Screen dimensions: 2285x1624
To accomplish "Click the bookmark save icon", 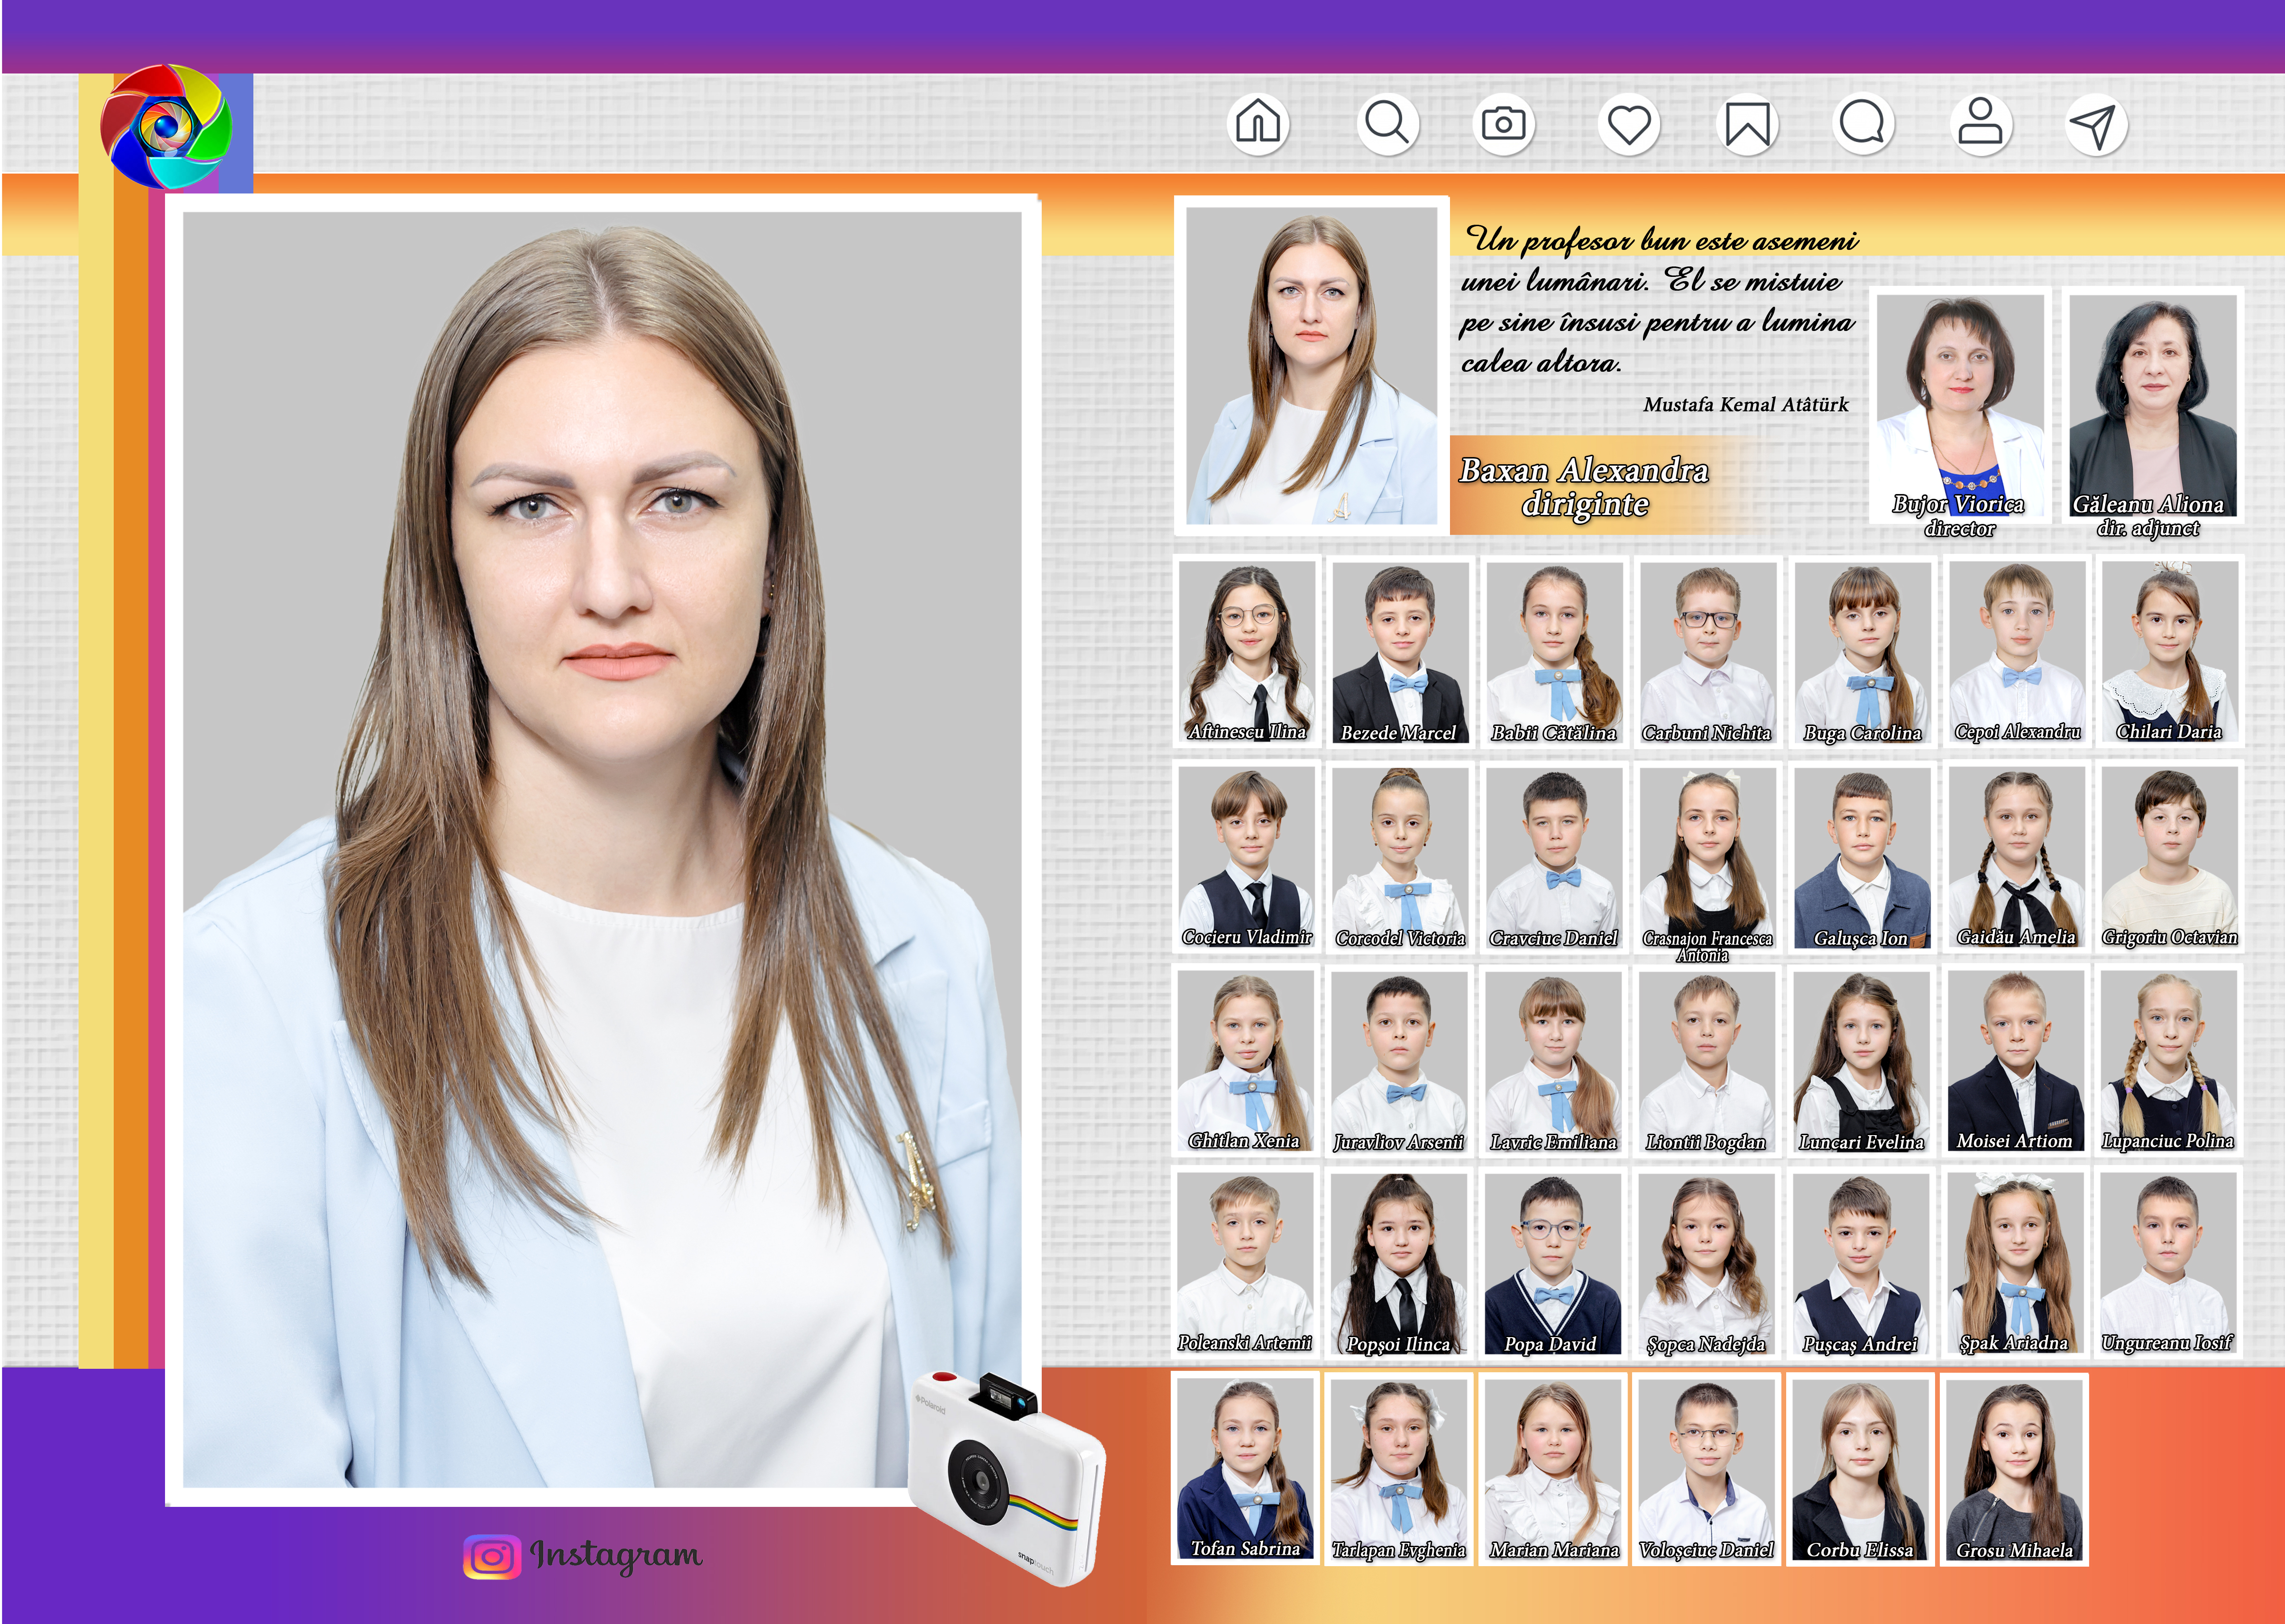I will click(1747, 125).
